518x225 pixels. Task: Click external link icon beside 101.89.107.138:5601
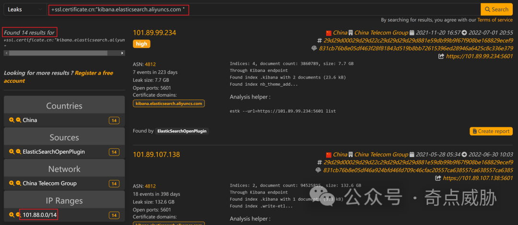click(x=438, y=178)
